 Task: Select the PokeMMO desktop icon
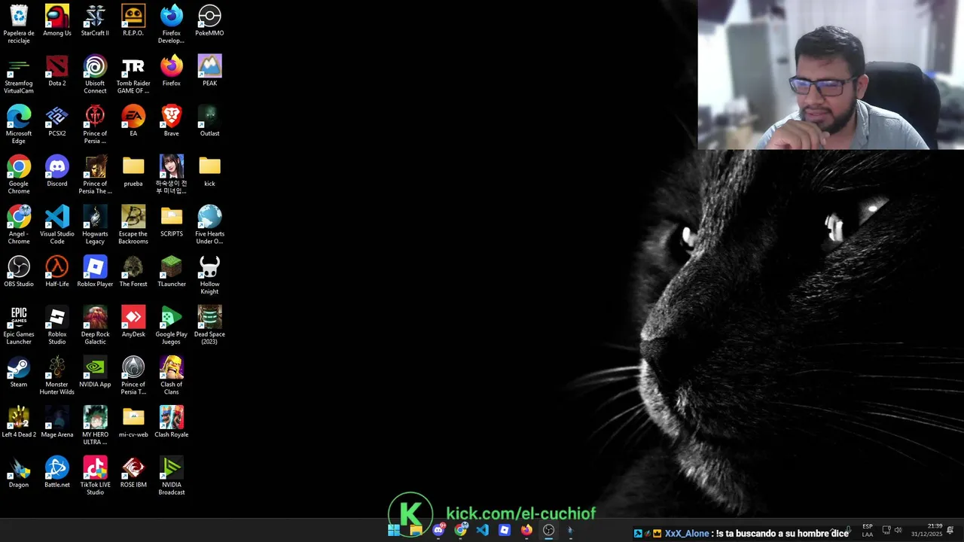pos(209,20)
